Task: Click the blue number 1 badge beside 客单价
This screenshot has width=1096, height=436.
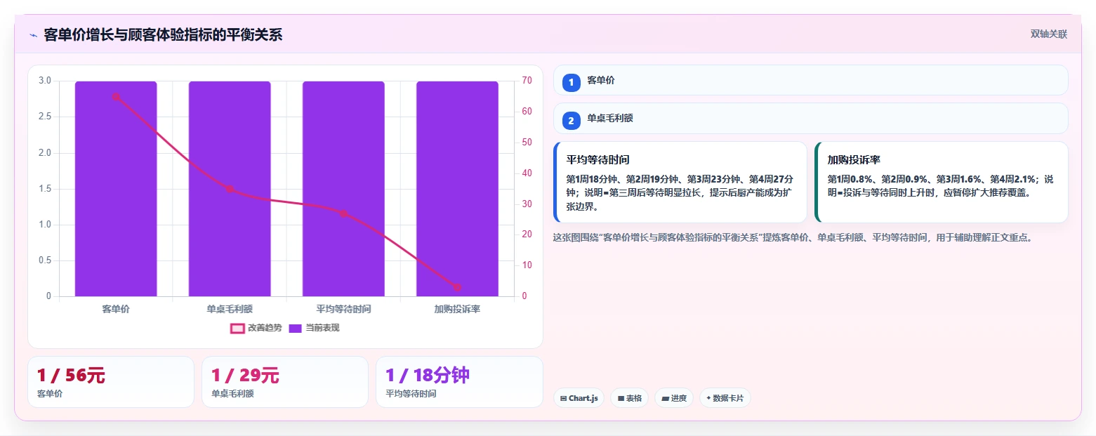Action: coord(571,82)
